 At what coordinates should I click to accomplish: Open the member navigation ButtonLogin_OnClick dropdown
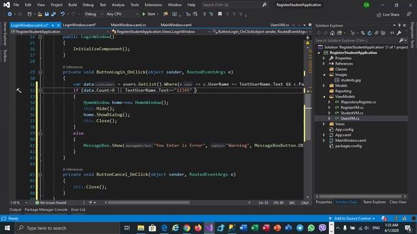click(x=262, y=32)
